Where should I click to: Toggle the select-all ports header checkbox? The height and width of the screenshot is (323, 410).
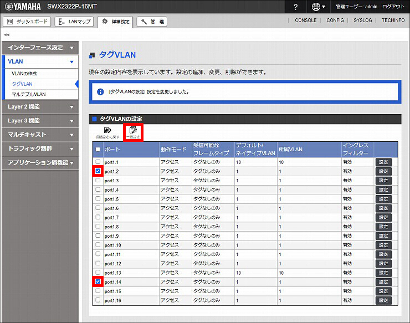point(98,150)
